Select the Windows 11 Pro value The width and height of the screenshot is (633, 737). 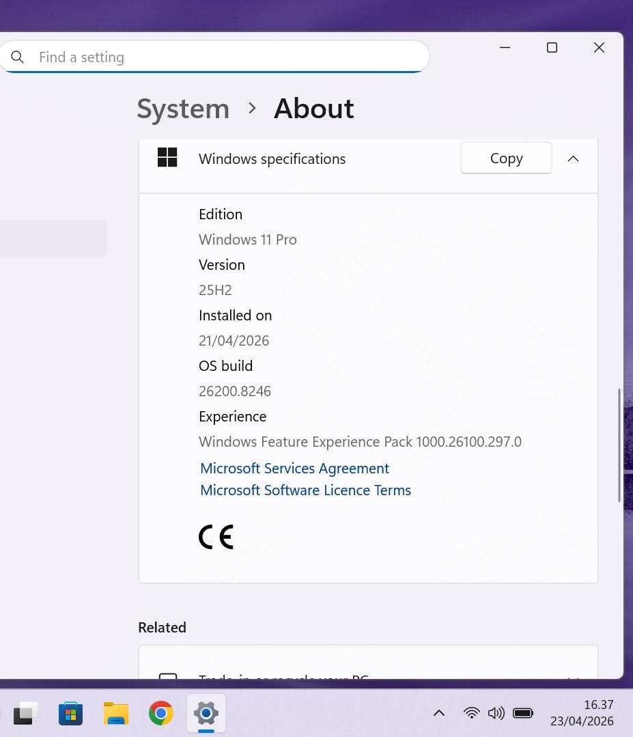[x=248, y=240]
